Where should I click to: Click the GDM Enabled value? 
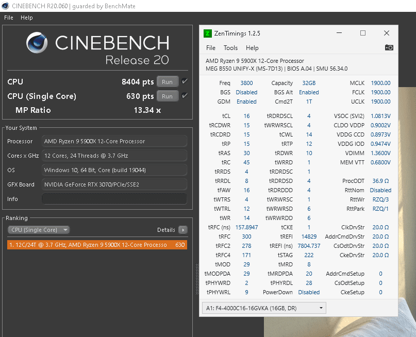tap(246, 102)
